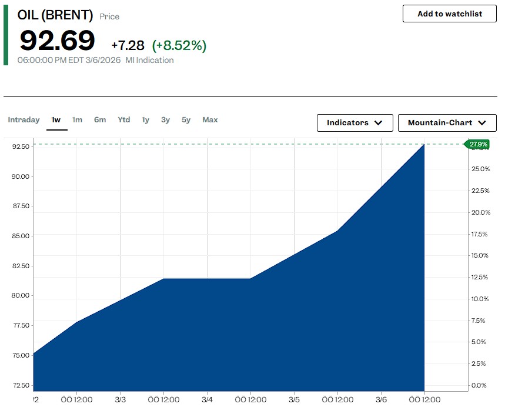
Task: Open the Indicators dropdown
Action: [x=354, y=123]
